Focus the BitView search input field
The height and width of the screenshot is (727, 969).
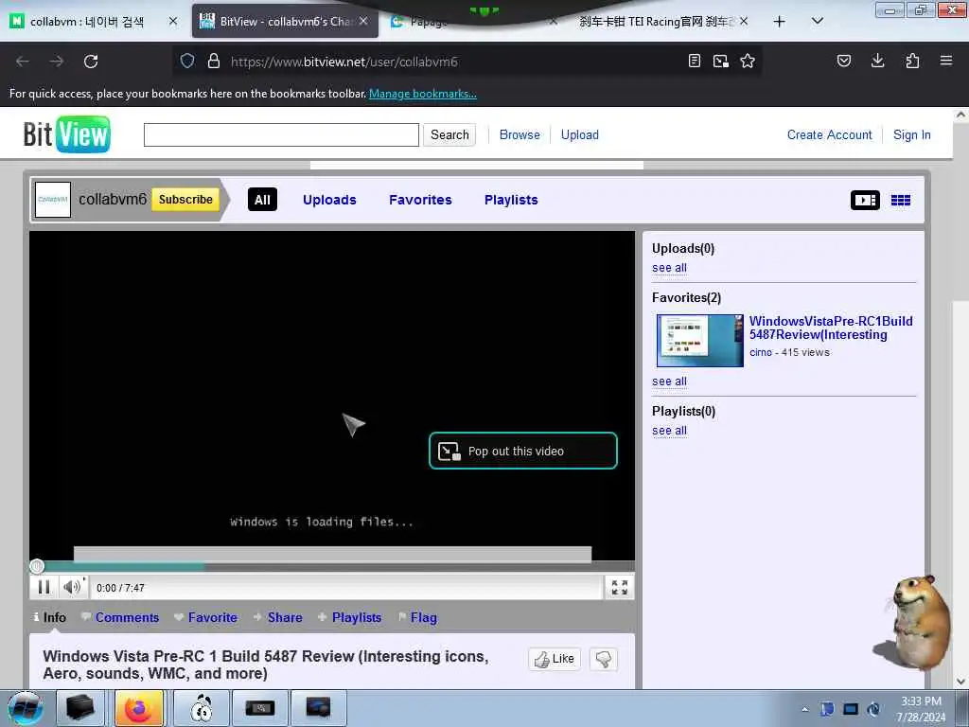coord(281,134)
